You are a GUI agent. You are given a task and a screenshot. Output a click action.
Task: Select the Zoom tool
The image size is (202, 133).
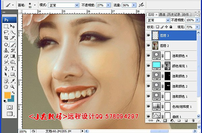click(x=12, y=87)
